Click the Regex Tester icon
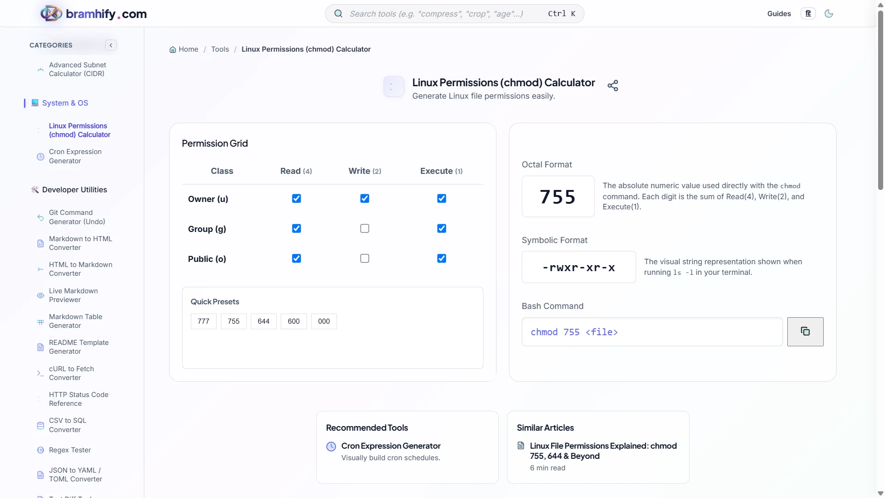Viewport: 885px width, 498px height. coord(41,450)
